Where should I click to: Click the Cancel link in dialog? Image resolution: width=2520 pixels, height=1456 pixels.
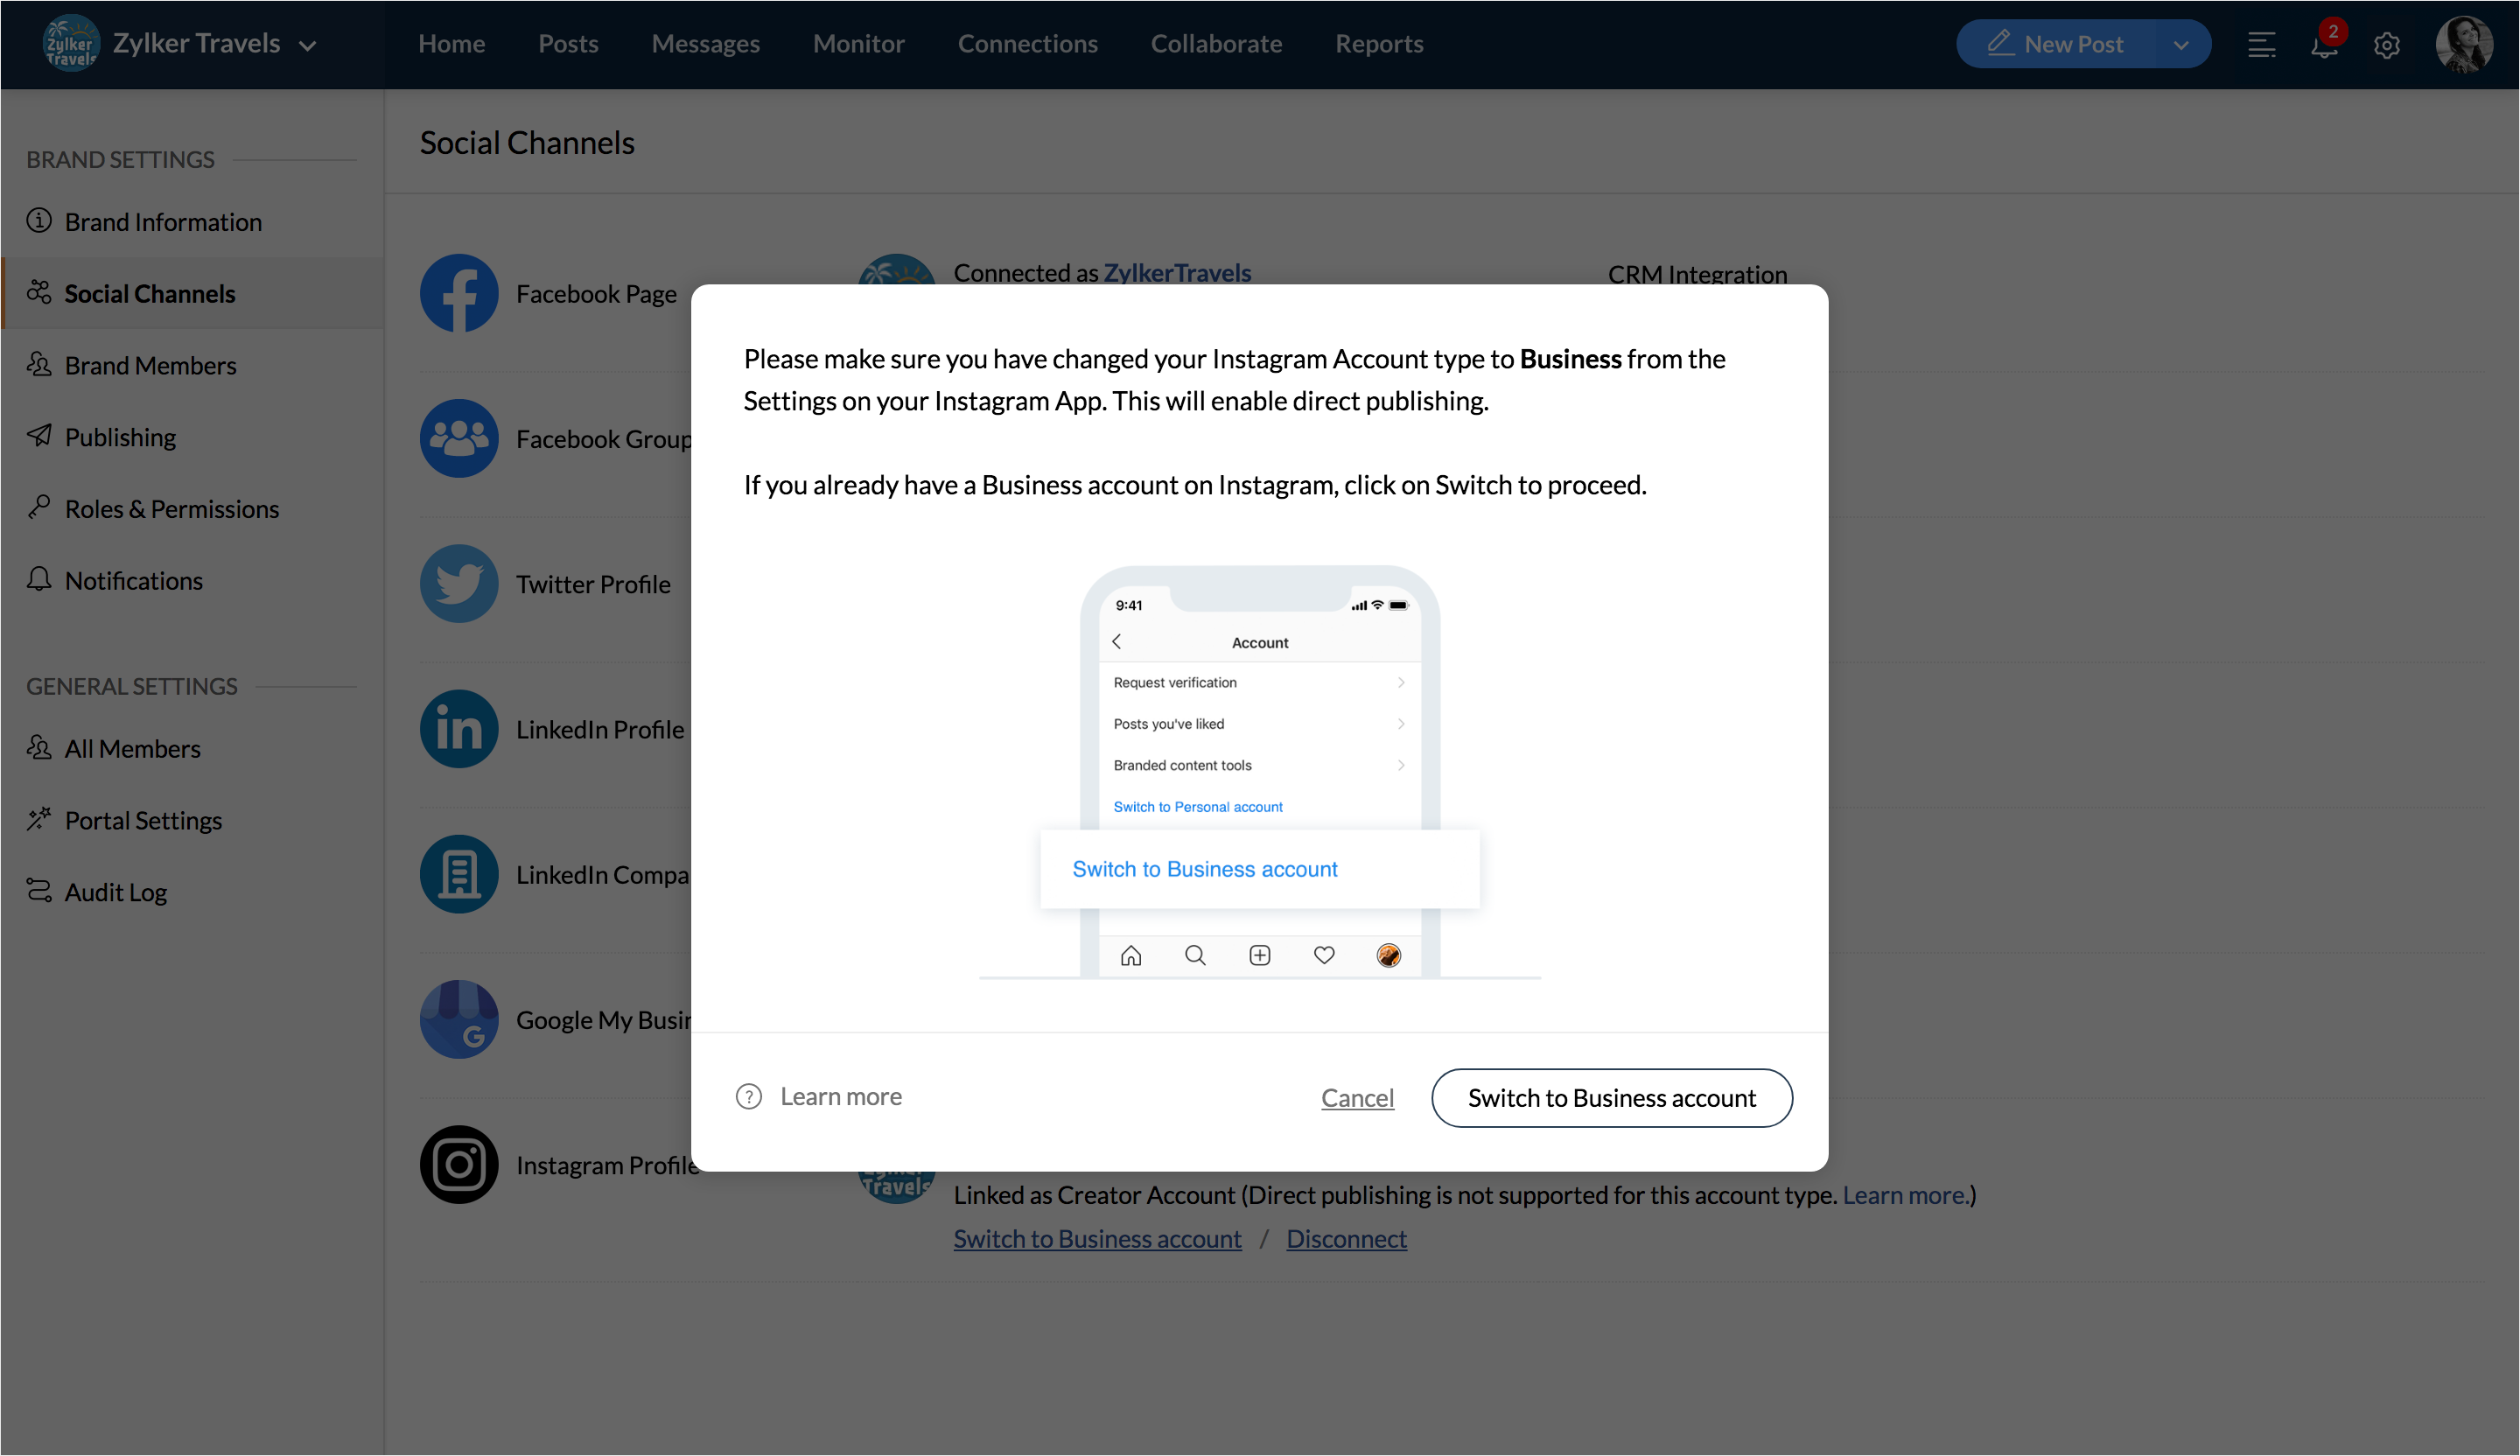tap(1357, 1098)
